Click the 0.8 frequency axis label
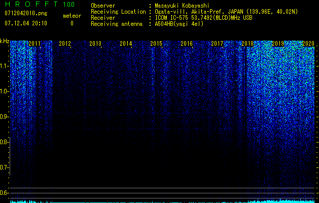 4,142
